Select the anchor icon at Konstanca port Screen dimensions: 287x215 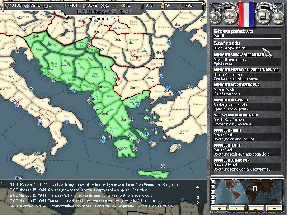(x=169, y=42)
